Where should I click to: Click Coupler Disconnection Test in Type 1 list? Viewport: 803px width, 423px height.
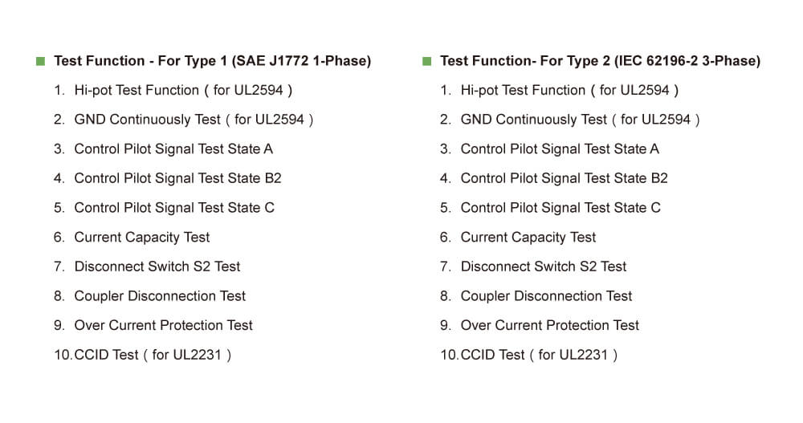160,295
